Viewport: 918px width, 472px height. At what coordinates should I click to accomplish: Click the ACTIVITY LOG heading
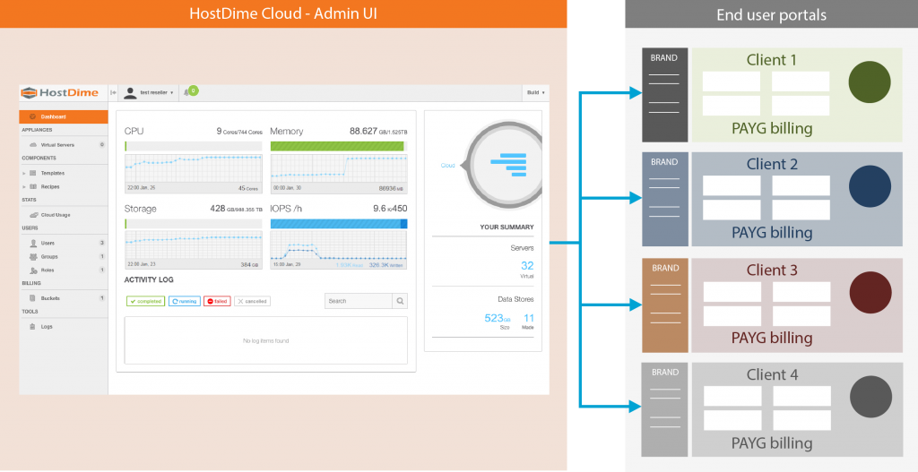tap(149, 279)
